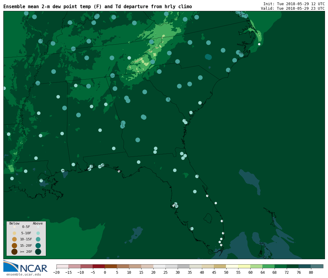Viewport: 328px width, 278px height.
Task: Click the 'Above' legend heading
Action: coord(38,223)
